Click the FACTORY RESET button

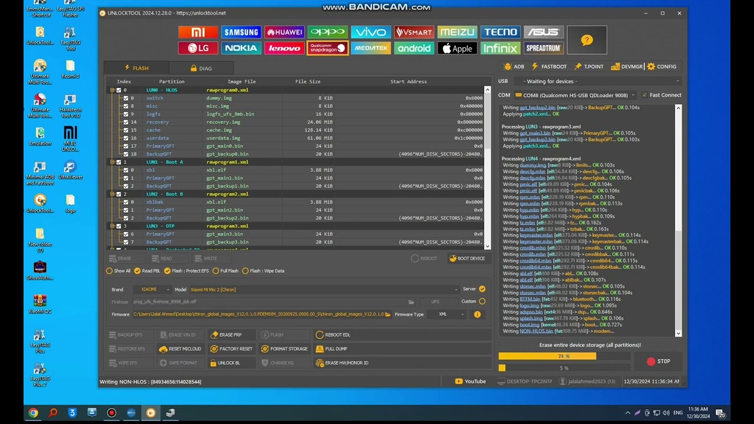click(x=231, y=349)
